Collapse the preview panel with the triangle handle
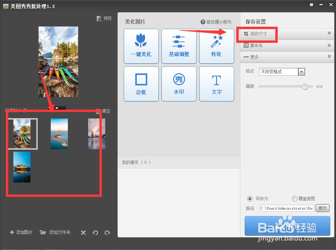The image size is (336, 250). tap(57, 108)
